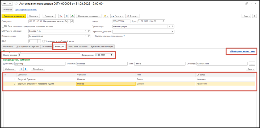This screenshot has width=260, height=128.
Task: Click Должность column header
Action: [x=46, y=75]
